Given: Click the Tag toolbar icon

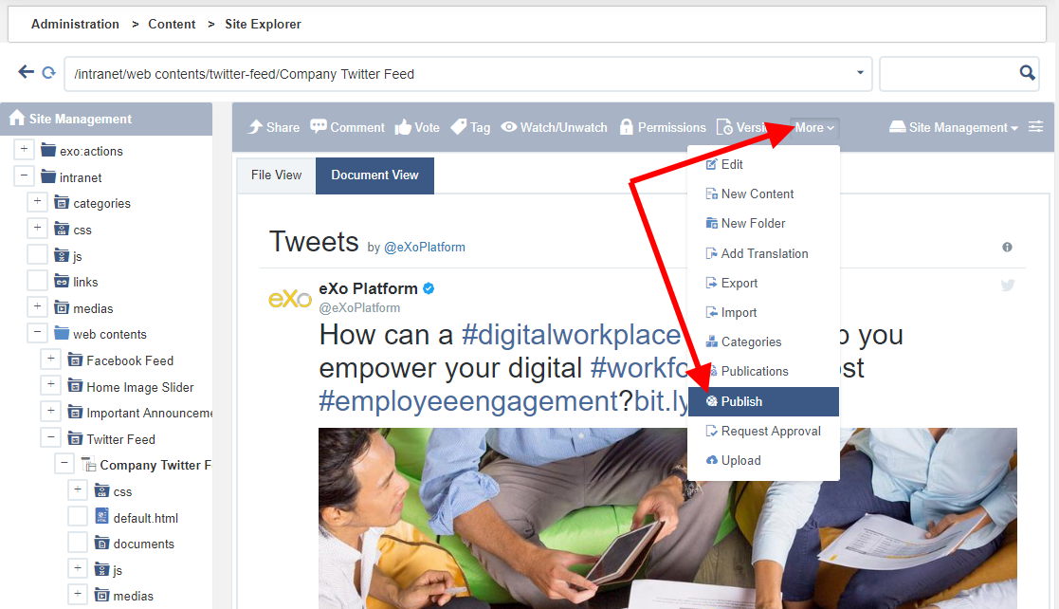Looking at the screenshot, I should point(459,127).
